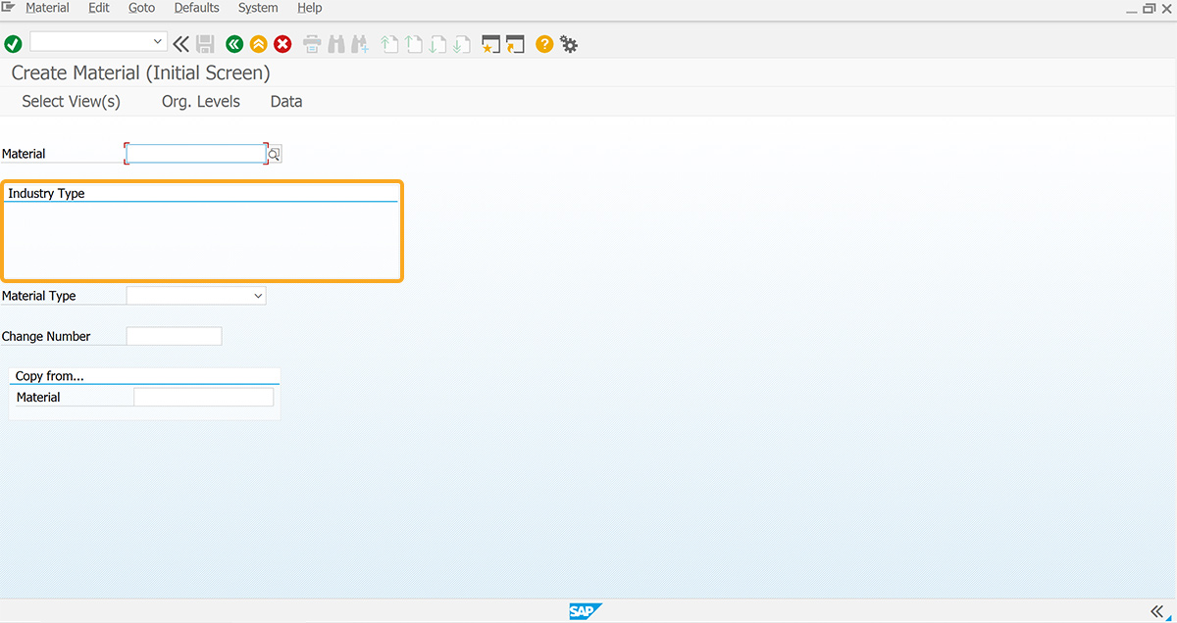This screenshot has height=623, width=1177.
Task: Click the Previous Page icon
Action: tap(414, 44)
